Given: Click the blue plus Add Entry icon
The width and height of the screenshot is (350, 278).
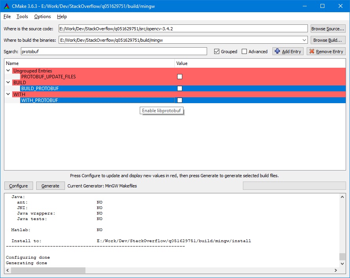Looking at the screenshot, I should pyautogui.click(x=277, y=51).
